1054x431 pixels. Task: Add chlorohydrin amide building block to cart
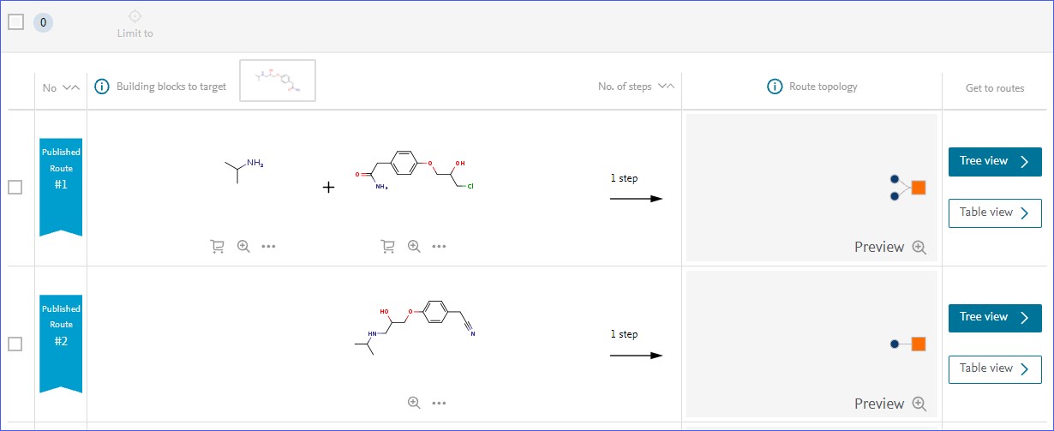[387, 247]
